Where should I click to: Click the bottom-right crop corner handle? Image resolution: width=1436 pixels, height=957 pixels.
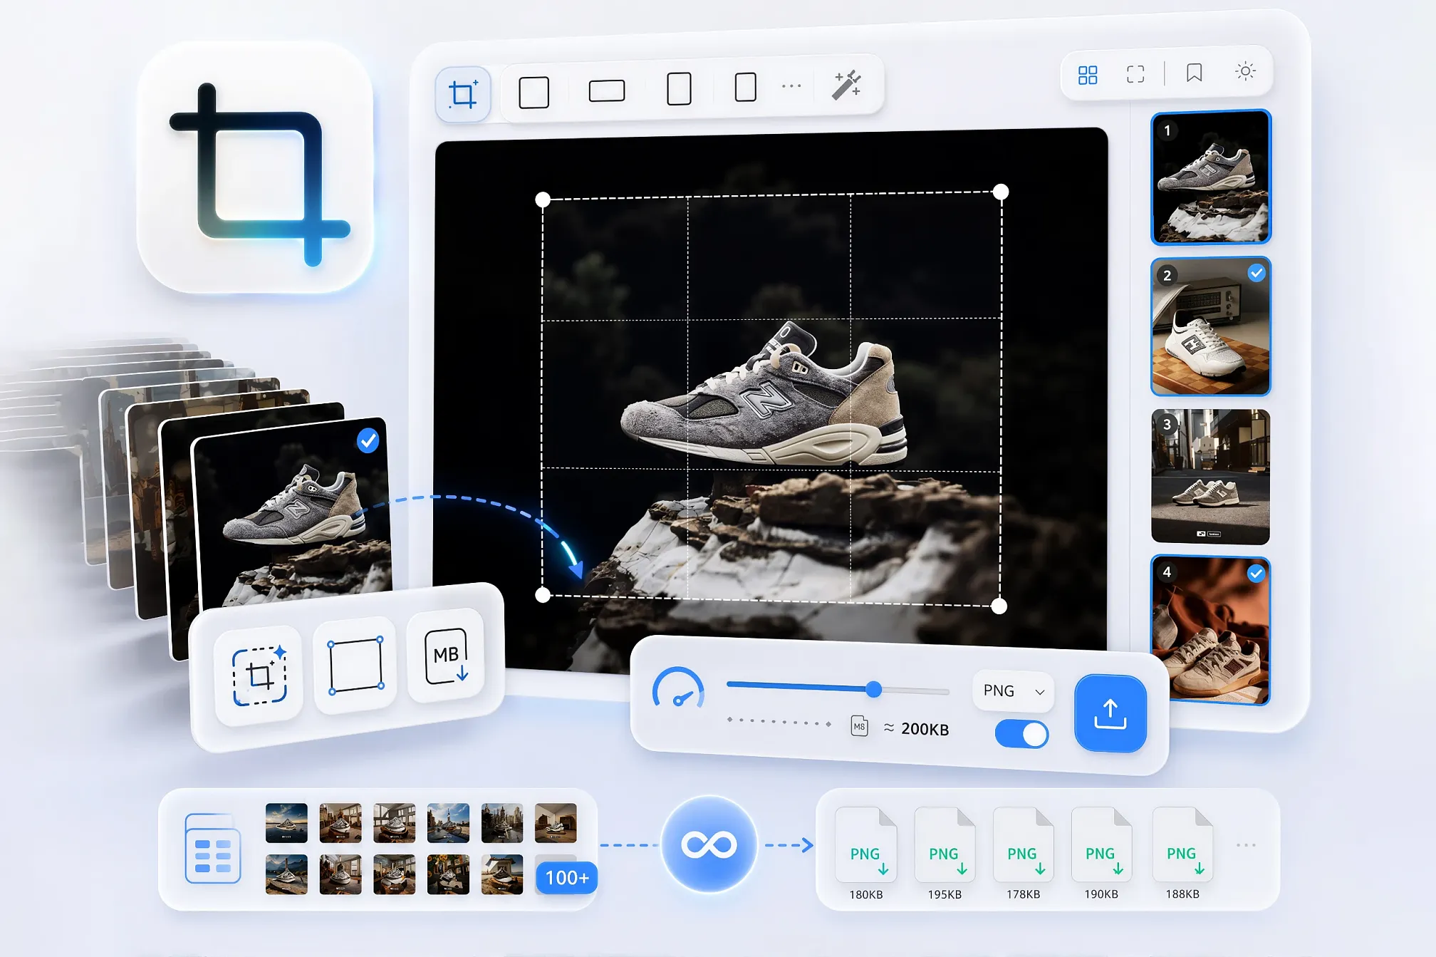coord(999,606)
